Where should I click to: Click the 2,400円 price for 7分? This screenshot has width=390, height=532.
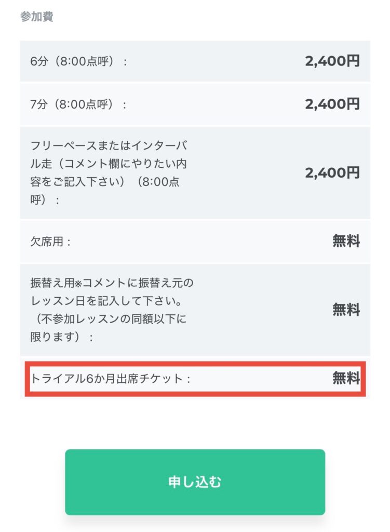pos(332,104)
